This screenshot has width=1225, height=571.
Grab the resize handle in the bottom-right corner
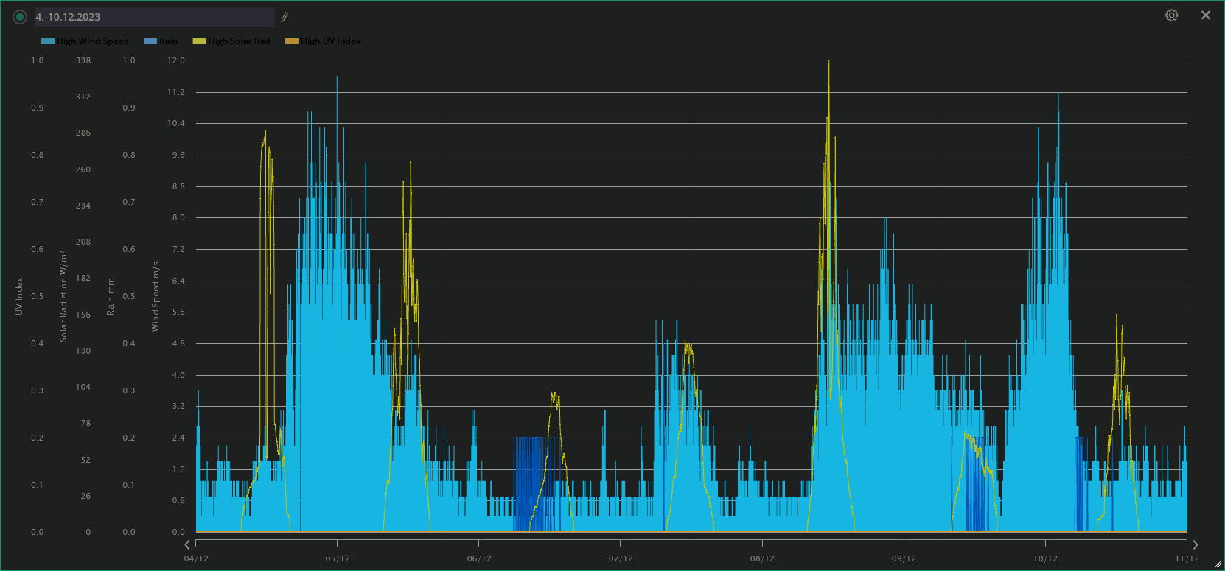[x=1217, y=564]
